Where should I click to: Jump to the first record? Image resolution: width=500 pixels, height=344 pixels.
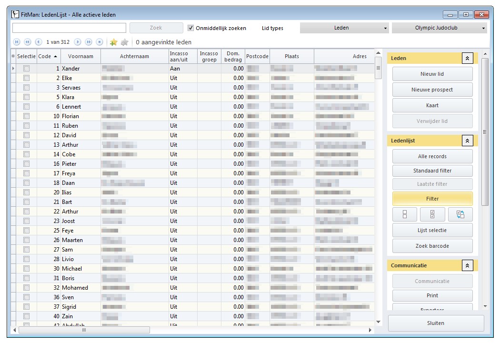click(17, 41)
